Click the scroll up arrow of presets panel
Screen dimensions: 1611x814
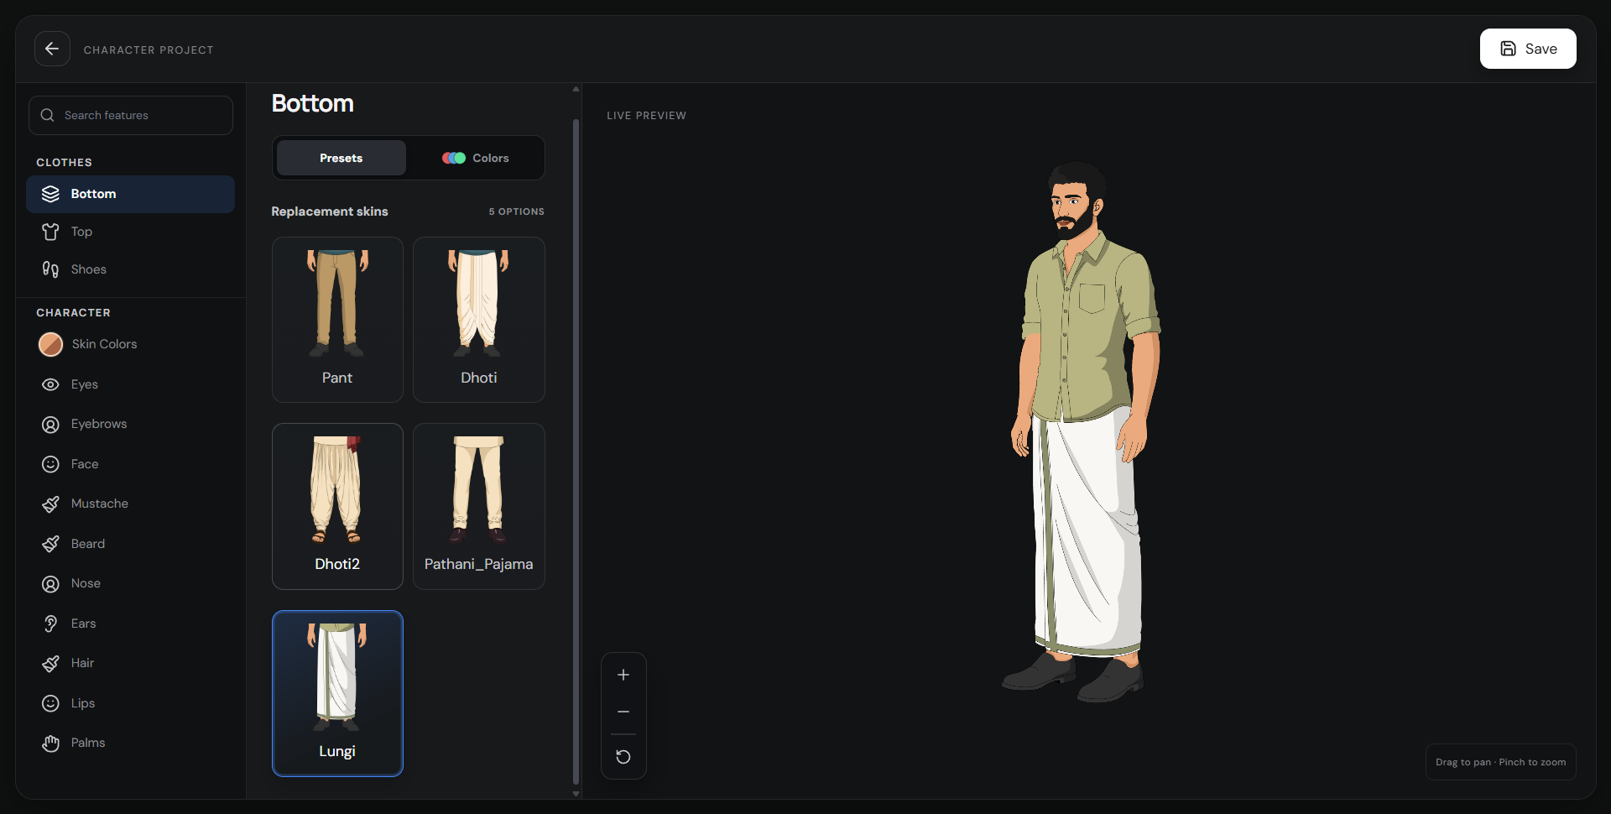point(576,88)
